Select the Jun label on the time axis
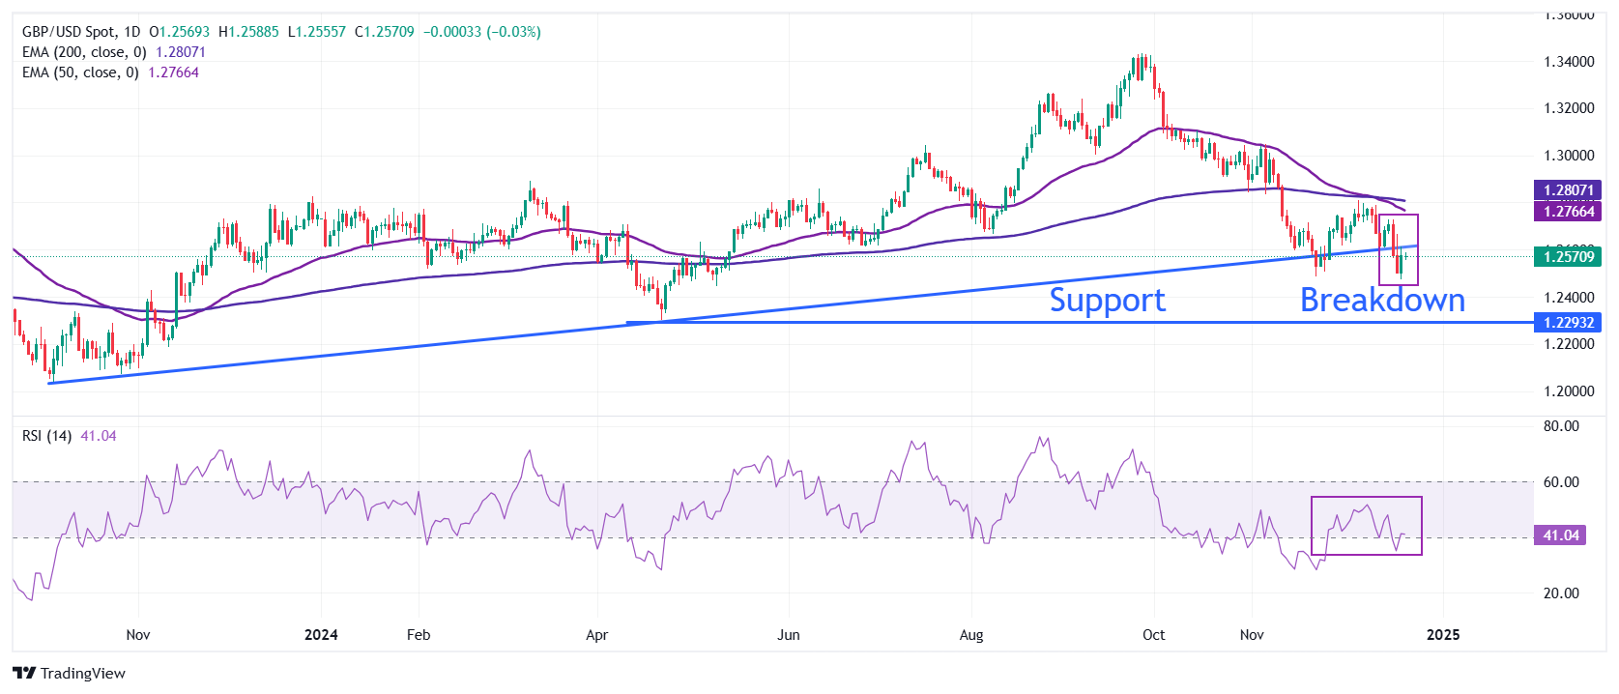1619x694 pixels. click(x=789, y=635)
